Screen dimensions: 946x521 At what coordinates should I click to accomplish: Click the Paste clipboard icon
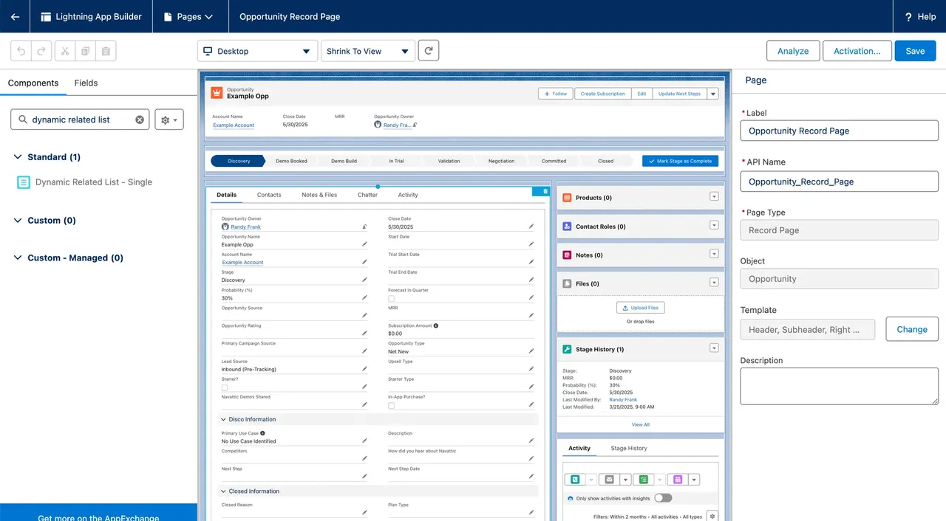[106, 51]
